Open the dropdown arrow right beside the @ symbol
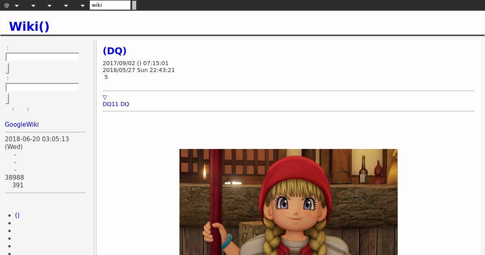 [17, 6]
